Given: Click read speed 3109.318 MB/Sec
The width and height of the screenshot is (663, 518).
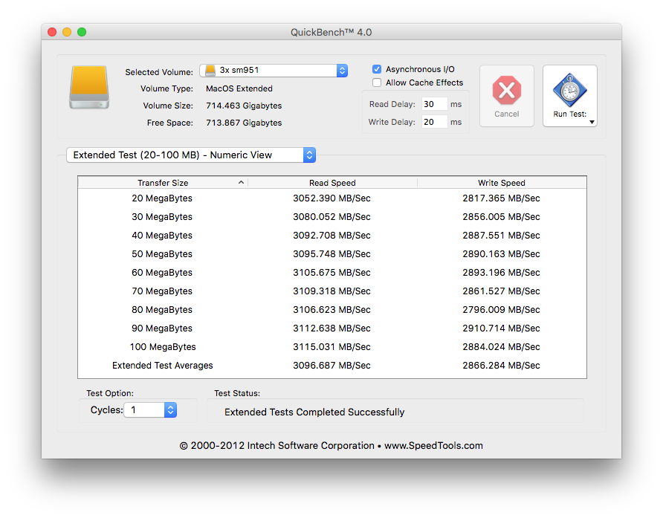Looking at the screenshot, I should click(332, 291).
